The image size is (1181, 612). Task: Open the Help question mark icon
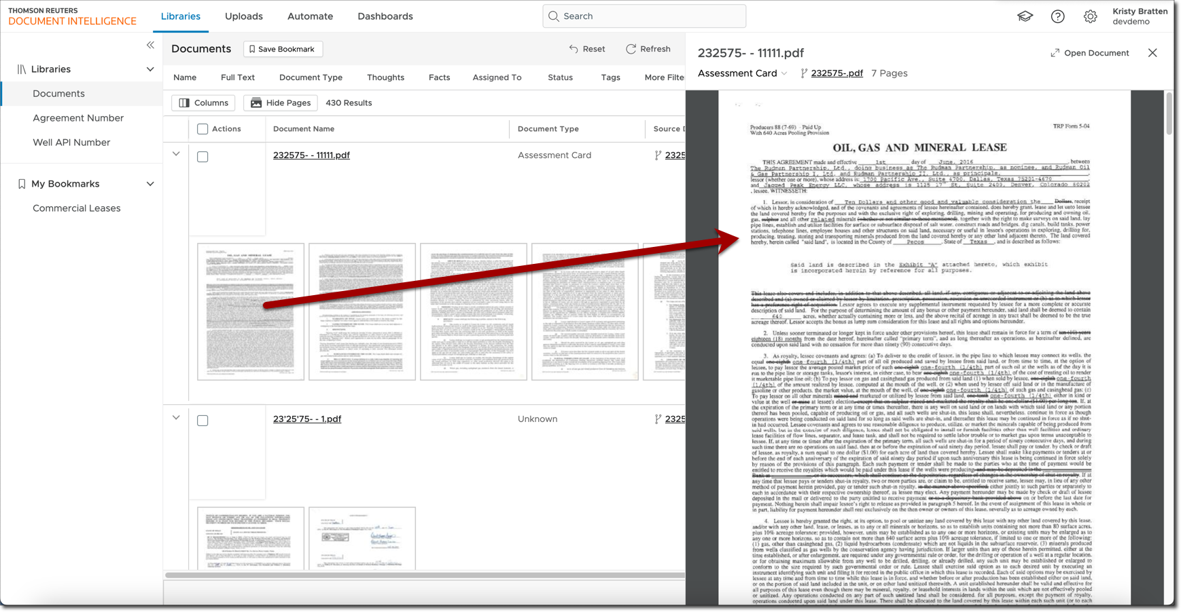[1057, 16]
